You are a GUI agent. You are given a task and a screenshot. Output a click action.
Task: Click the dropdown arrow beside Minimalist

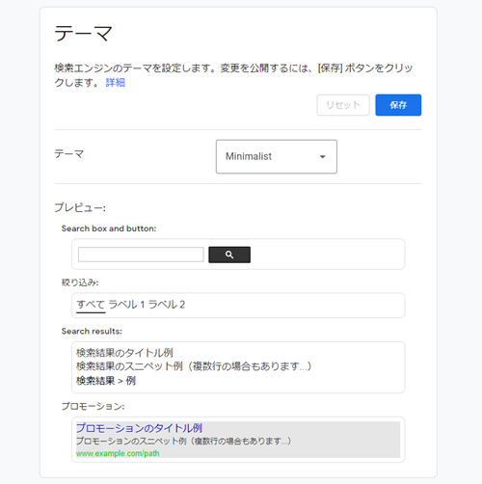tap(322, 157)
